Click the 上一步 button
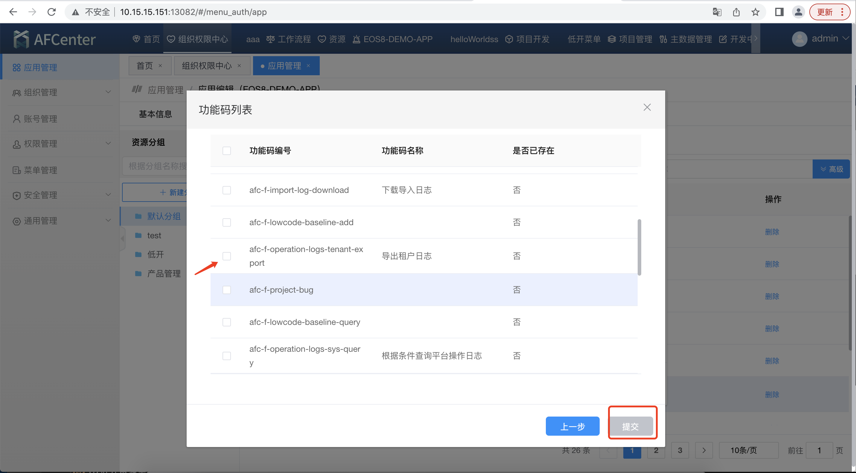856x473 pixels. tap(572, 426)
